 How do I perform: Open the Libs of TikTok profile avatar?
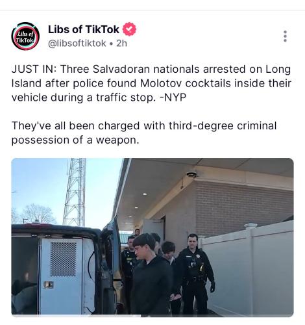coord(25,36)
